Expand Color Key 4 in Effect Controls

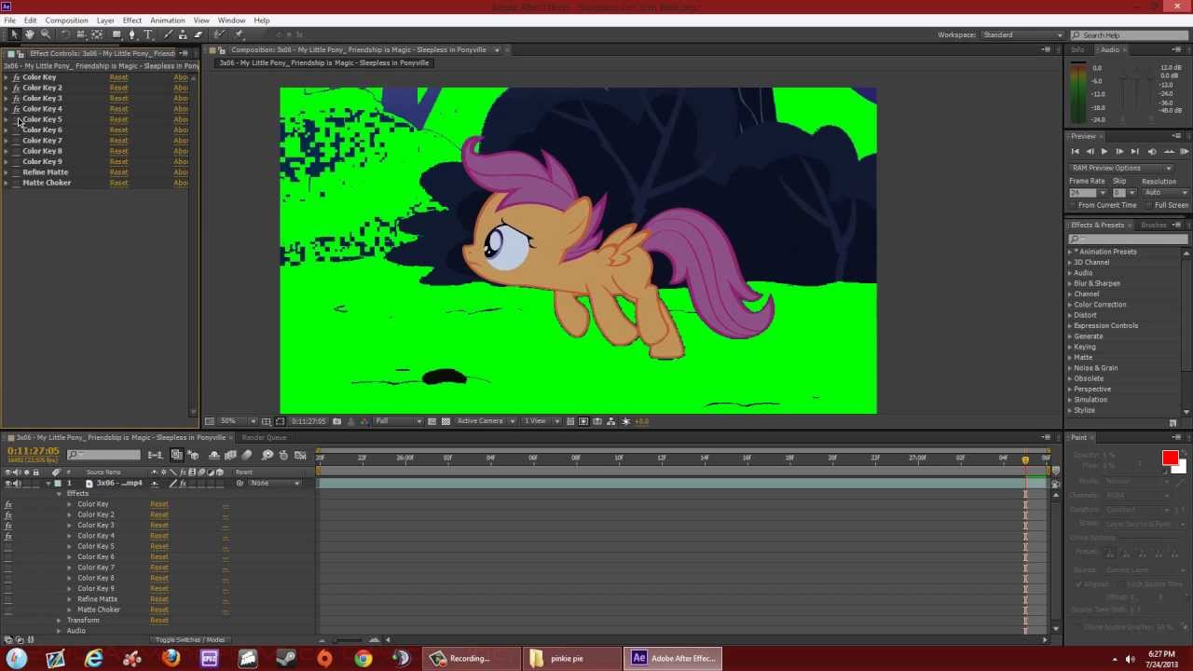7,109
